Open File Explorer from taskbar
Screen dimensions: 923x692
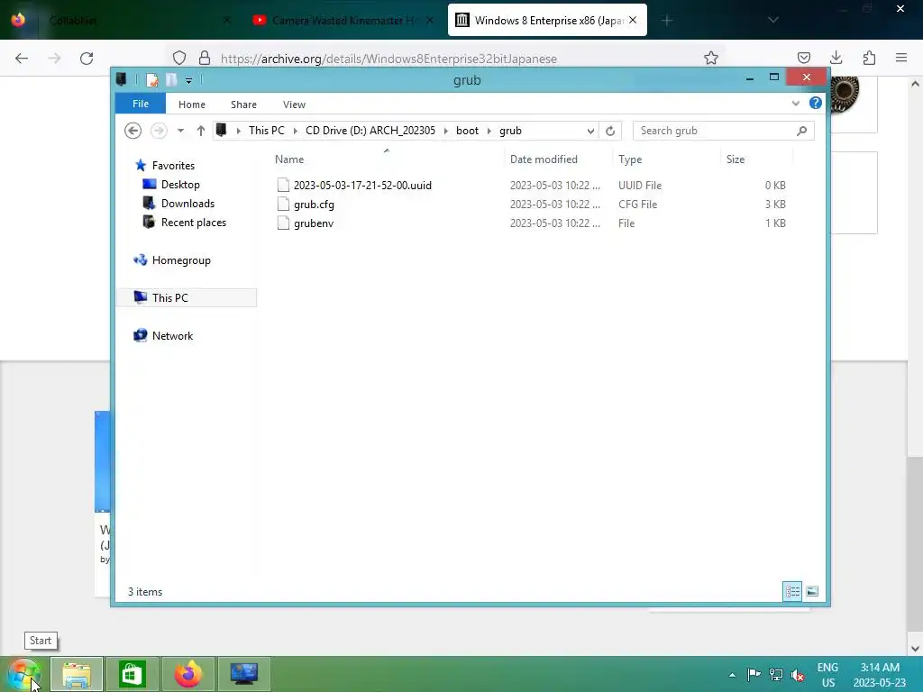(x=77, y=674)
